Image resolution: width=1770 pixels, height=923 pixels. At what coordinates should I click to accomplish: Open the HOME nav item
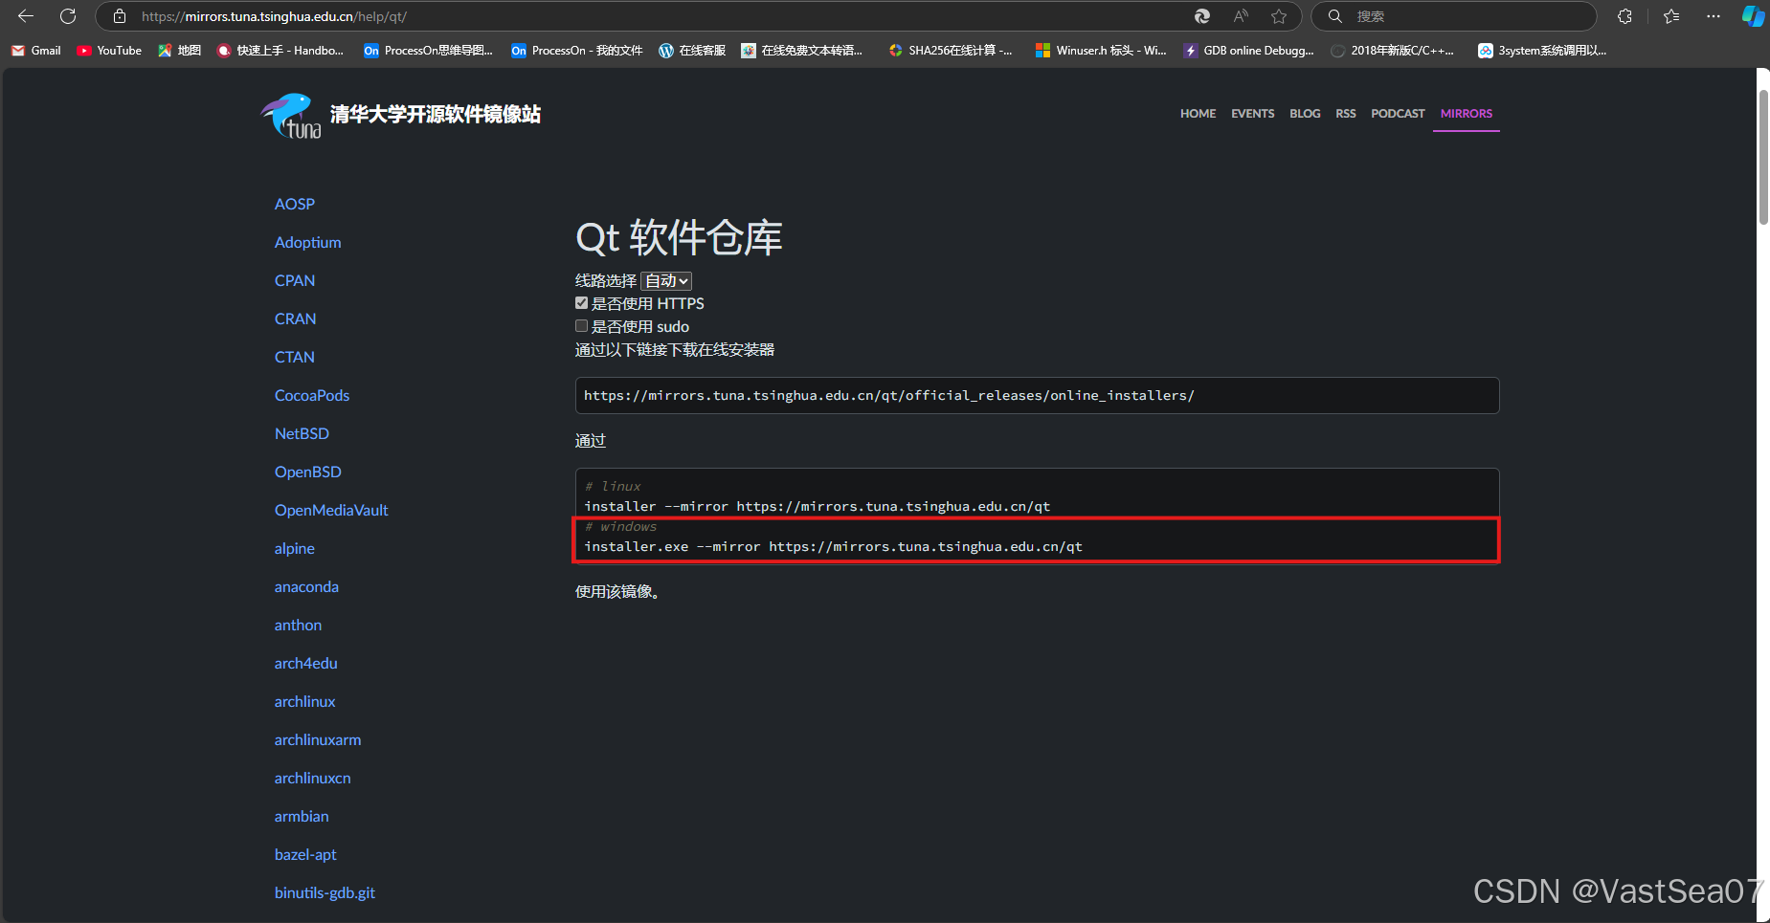click(x=1198, y=114)
